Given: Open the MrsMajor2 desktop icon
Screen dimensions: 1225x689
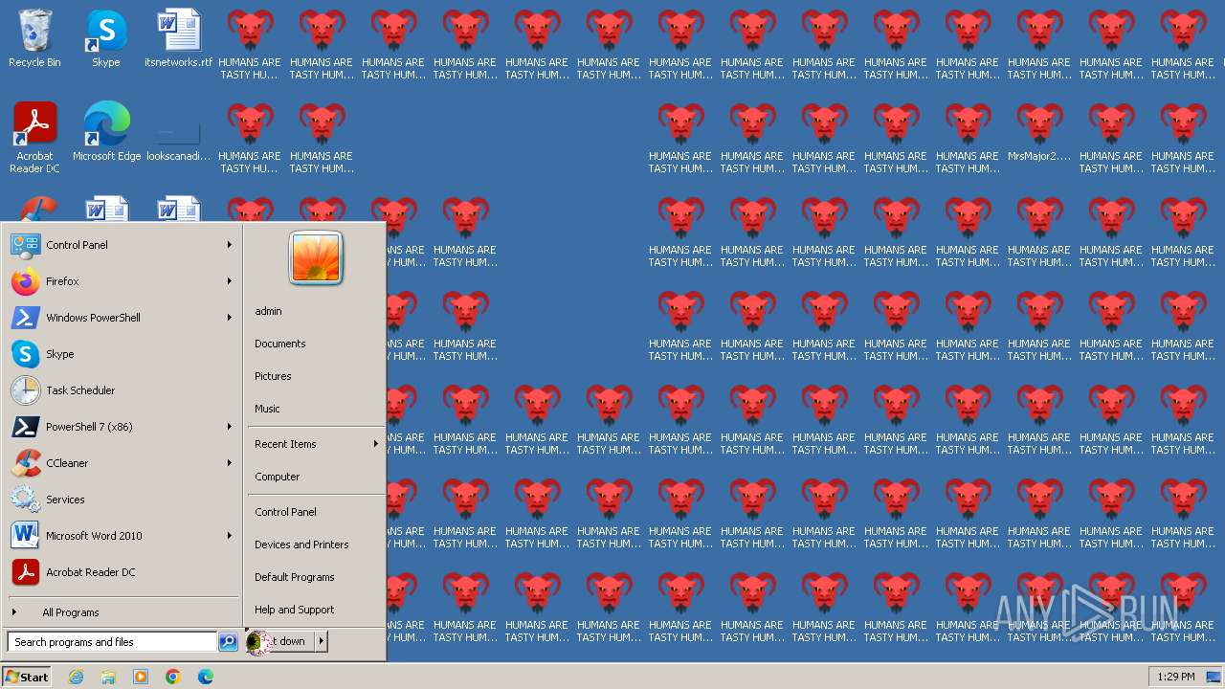Looking at the screenshot, I should pos(1039,132).
